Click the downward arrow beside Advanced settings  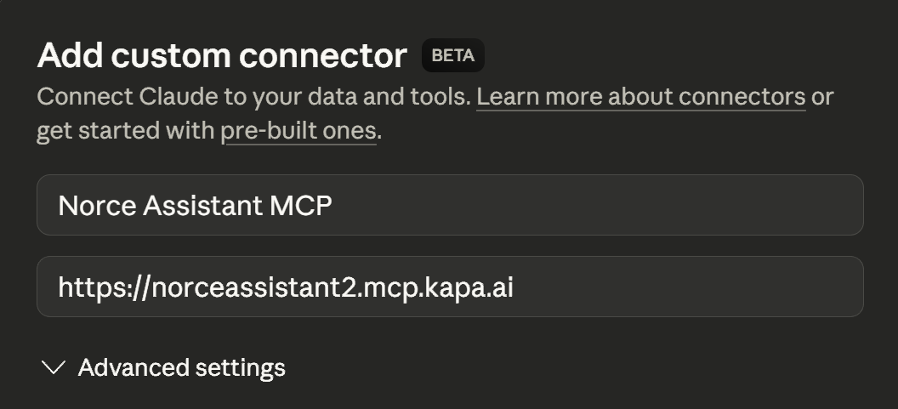(x=54, y=367)
